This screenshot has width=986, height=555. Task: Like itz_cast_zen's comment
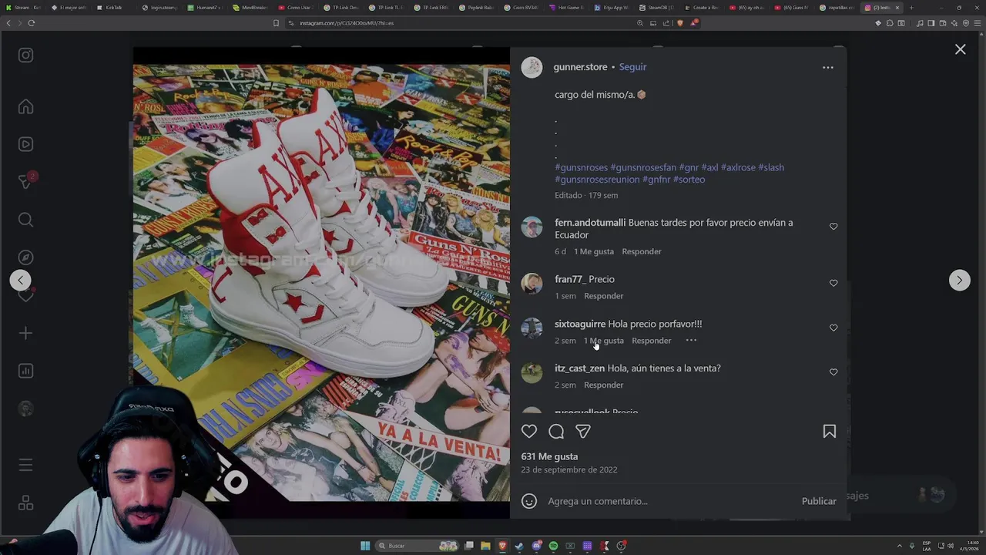click(833, 372)
